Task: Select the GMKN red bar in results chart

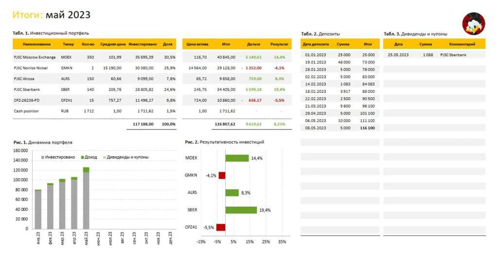Action: pyautogui.click(x=222, y=175)
